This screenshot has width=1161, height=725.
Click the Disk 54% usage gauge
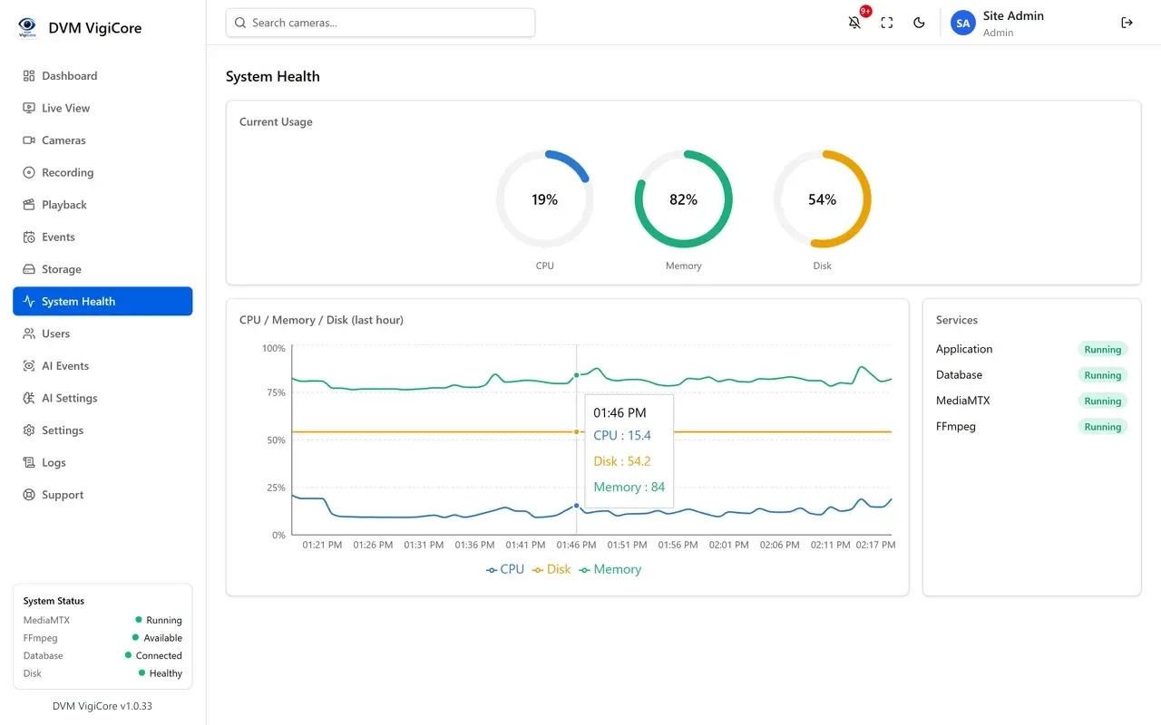[822, 199]
